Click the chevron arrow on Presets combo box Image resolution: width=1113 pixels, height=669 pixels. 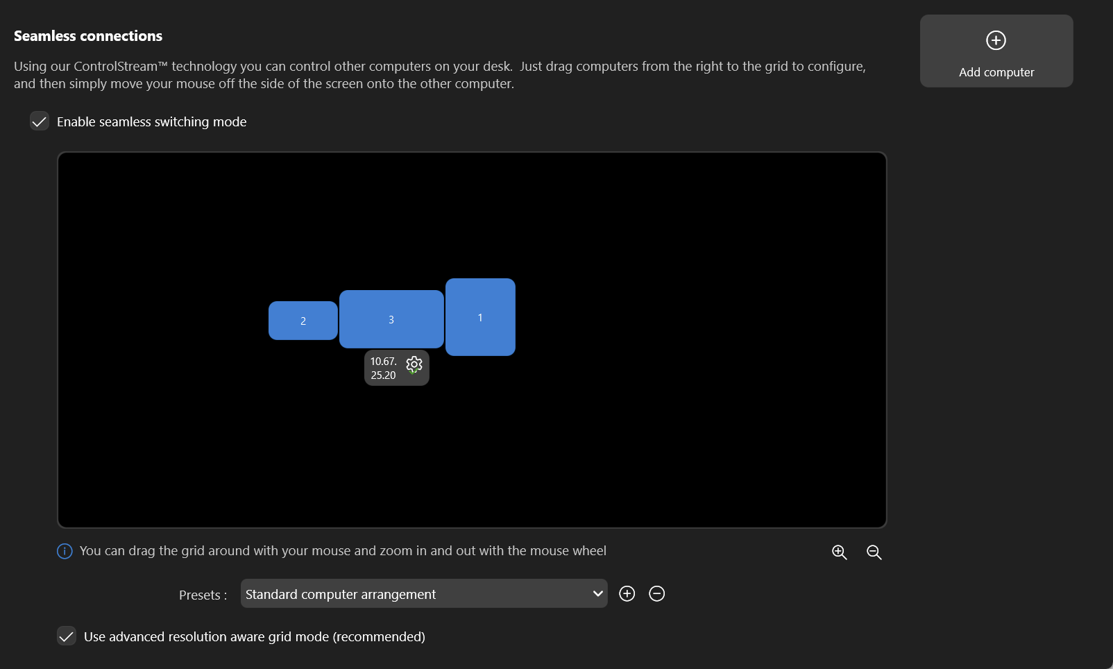(x=597, y=594)
